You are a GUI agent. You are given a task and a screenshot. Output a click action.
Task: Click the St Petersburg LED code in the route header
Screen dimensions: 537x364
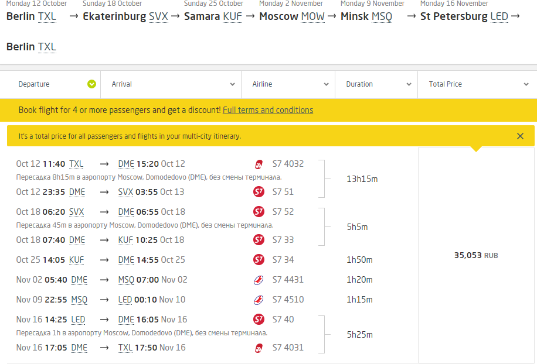point(499,16)
